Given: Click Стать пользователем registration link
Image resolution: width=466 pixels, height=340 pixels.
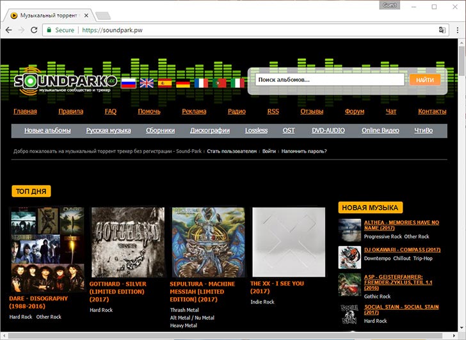Looking at the screenshot, I should (232, 151).
